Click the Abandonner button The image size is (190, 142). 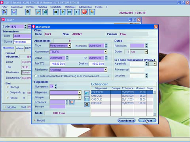click(126, 120)
